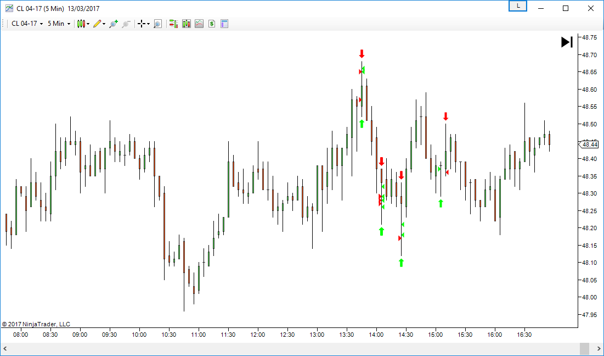
Task: Click the 10:30 time axis label
Action: [169, 335]
